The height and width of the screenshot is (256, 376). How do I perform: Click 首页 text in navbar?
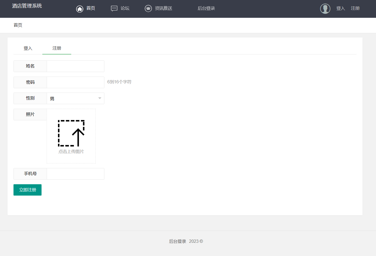pos(91,8)
